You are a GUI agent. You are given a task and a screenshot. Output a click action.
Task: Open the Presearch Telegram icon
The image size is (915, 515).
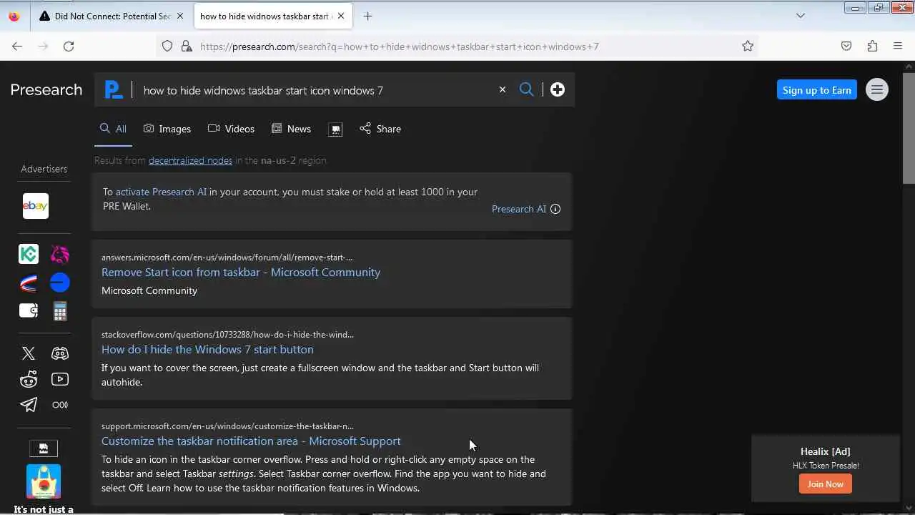click(29, 405)
